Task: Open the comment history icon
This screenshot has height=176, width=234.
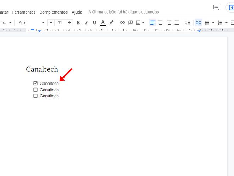Action: point(216,7)
